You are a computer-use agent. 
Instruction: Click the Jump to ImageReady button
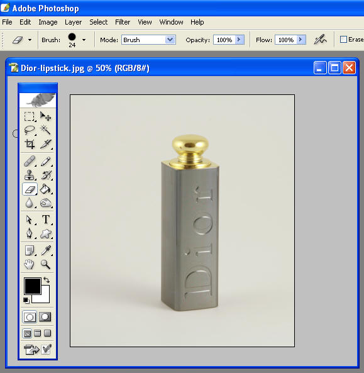pyautogui.click(x=31, y=350)
